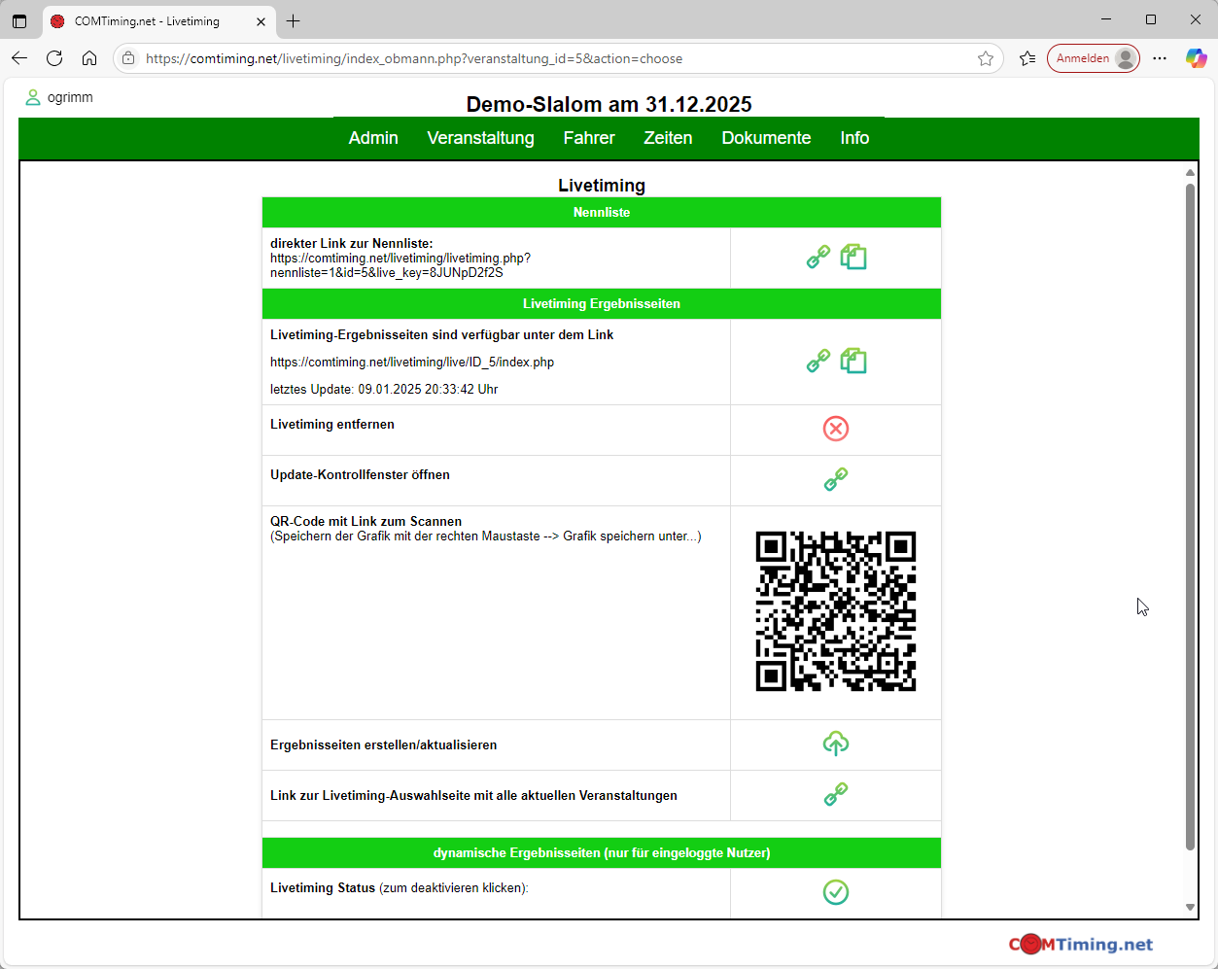1218x969 pixels.
Task: Open the Nennliste direct link icon
Action: [818, 257]
